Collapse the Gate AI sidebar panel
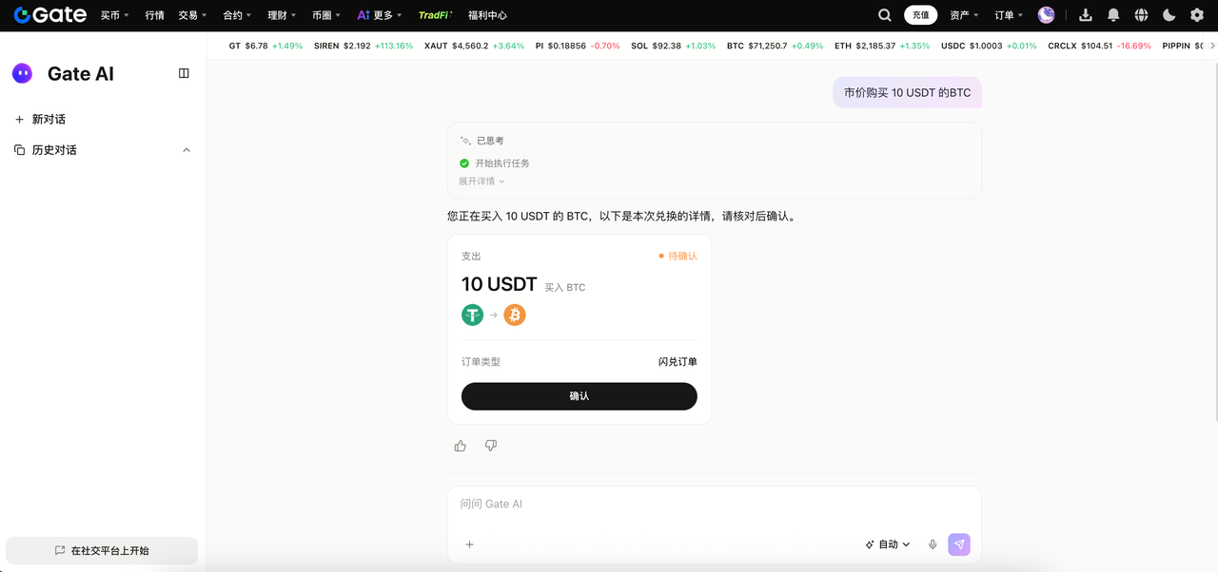The height and width of the screenshot is (572, 1218). (184, 73)
